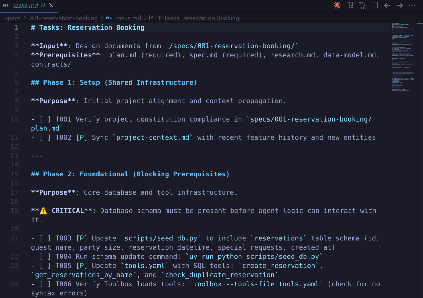Mark the T006 Verify Toolbox checkbox
Image resolution: width=423 pixels, height=298 pixels.
pyautogui.click(x=45, y=284)
